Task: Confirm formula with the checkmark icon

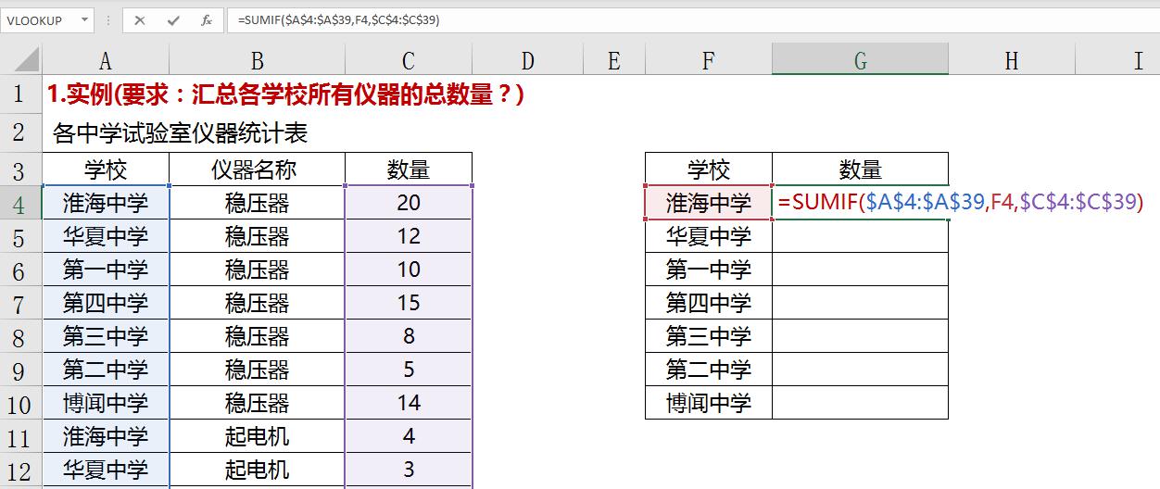Action: (173, 19)
